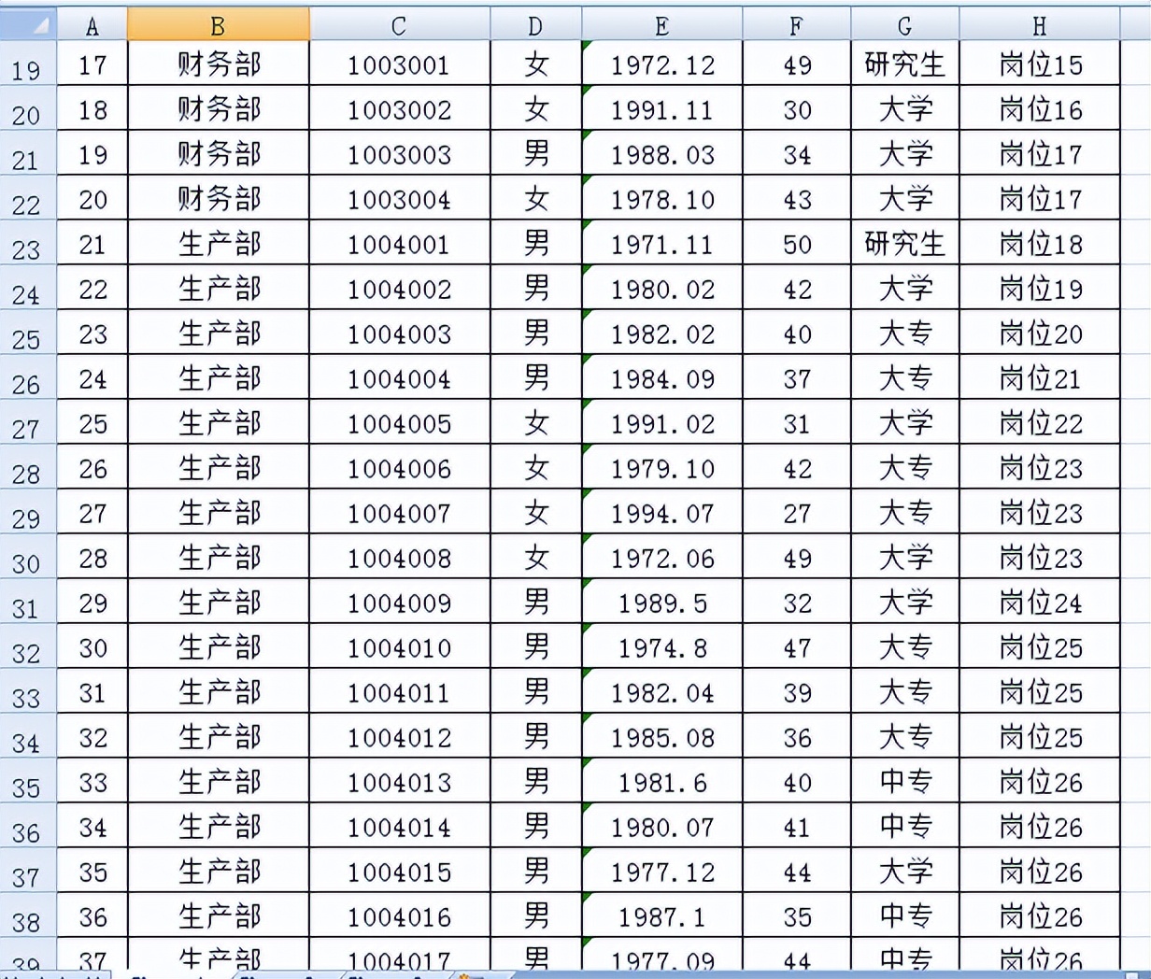Select row 25 header
Viewport: 1151px width, 979px height.
[27, 335]
